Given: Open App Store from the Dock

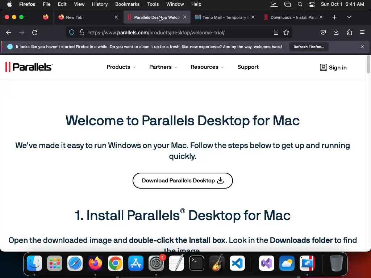Looking at the screenshot, I should pyautogui.click(x=136, y=263).
